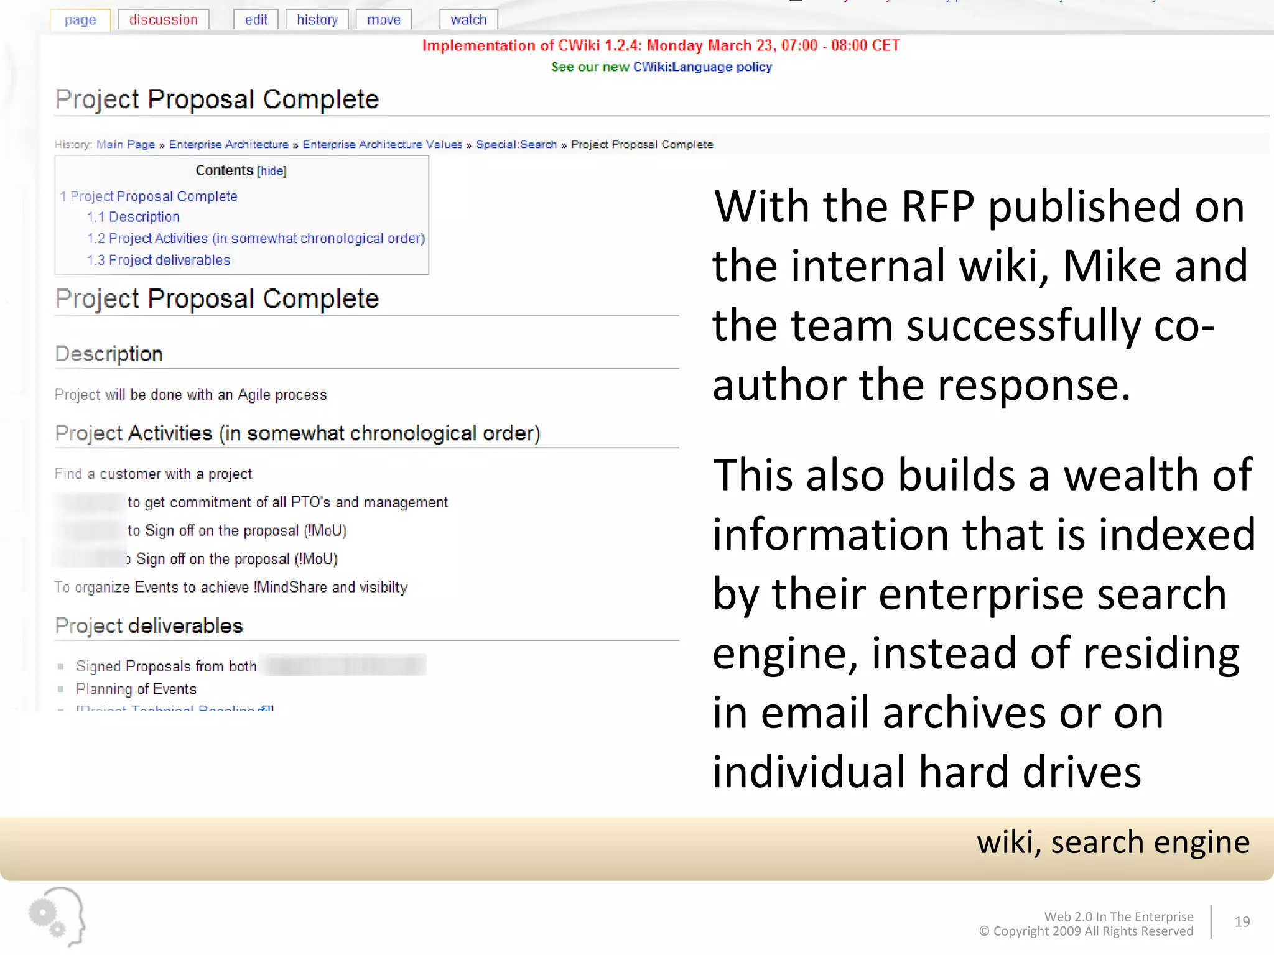
Task: Click 'Find a customer with a project' line
Action: pyautogui.click(x=153, y=474)
